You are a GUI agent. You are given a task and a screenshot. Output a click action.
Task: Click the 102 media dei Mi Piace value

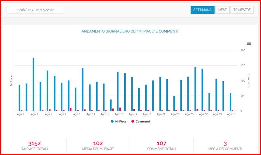(98, 143)
